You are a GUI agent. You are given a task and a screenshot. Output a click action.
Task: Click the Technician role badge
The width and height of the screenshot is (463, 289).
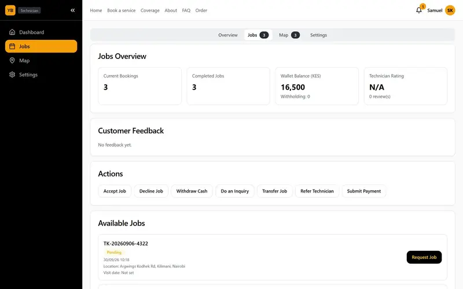tap(30, 10)
